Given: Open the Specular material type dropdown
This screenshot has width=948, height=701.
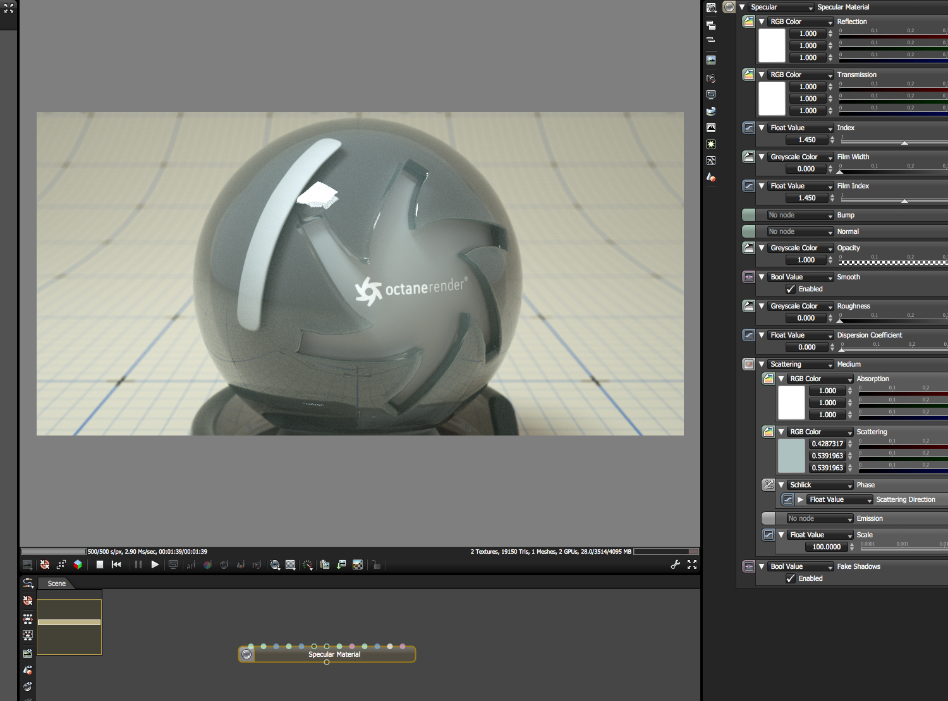Looking at the screenshot, I should click(x=781, y=7).
